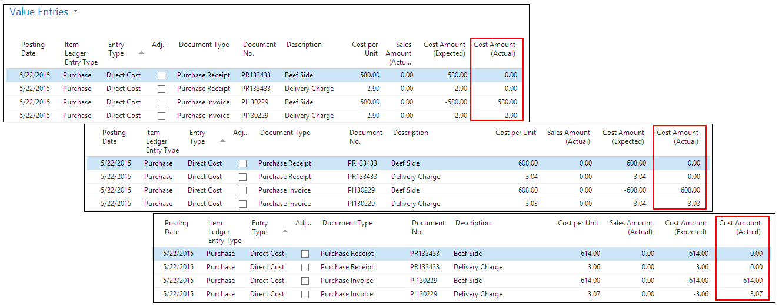Image resolution: width=779 pixels, height=307 pixels.
Task: Click the Entry Type sort arrow in the 580.00 table
Action: coord(141,53)
